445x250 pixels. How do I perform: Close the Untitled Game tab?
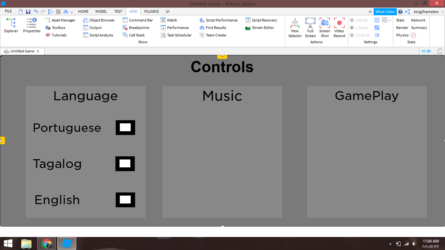coord(38,51)
